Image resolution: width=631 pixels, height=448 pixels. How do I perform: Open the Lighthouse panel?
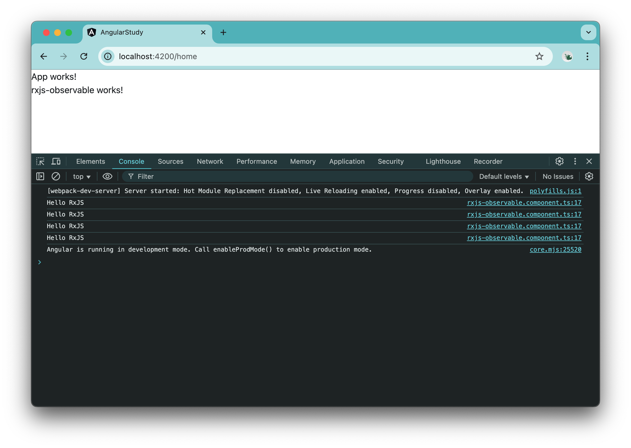pos(443,161)
